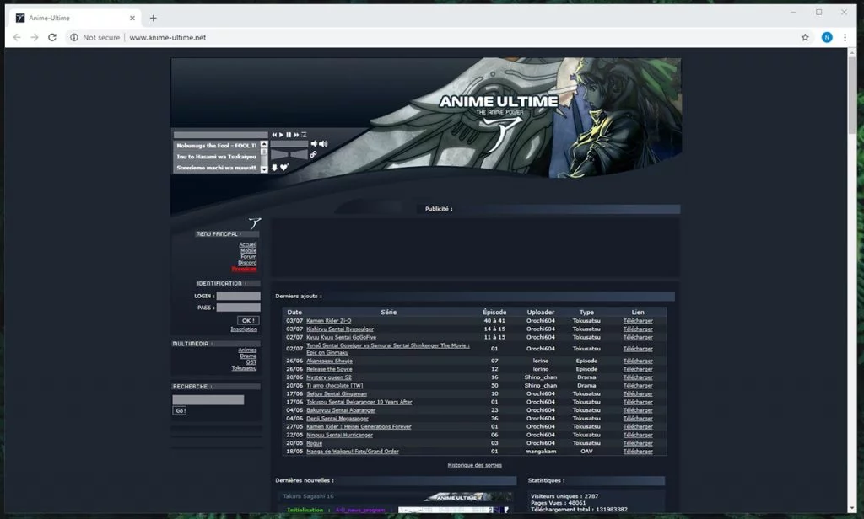Click the speaker icon to lower volume
The height and width of the screenshot is (519, 864).
pos(313,143)
